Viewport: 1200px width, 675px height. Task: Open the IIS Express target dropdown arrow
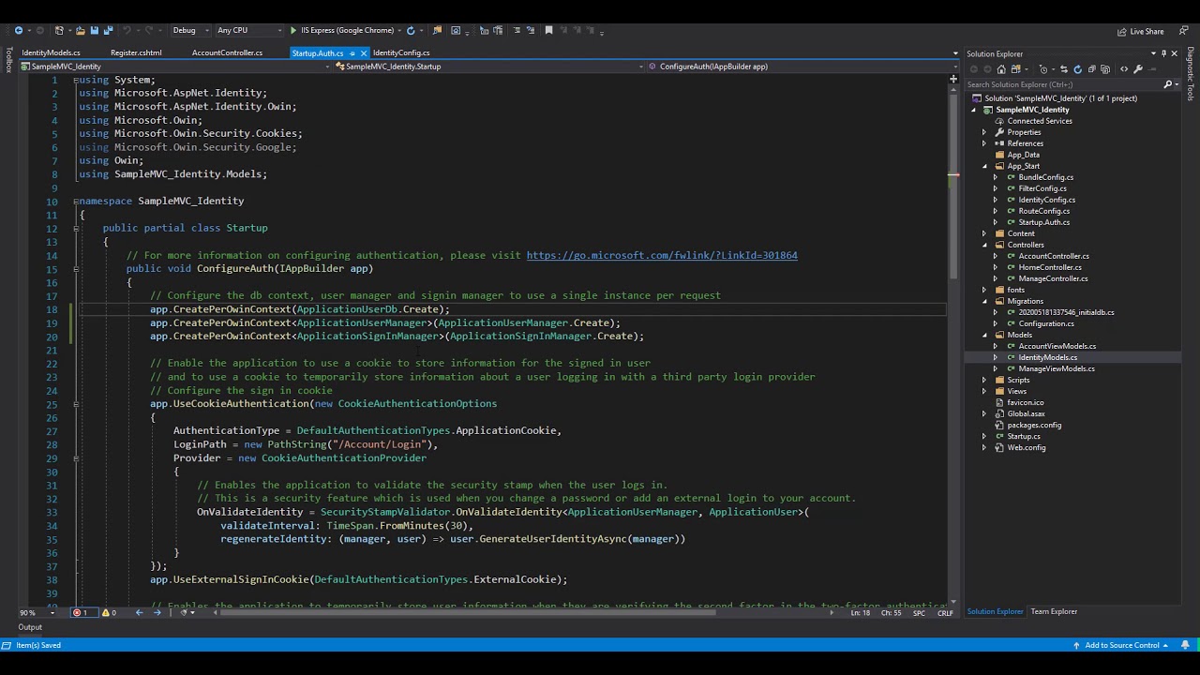[399, 30]
